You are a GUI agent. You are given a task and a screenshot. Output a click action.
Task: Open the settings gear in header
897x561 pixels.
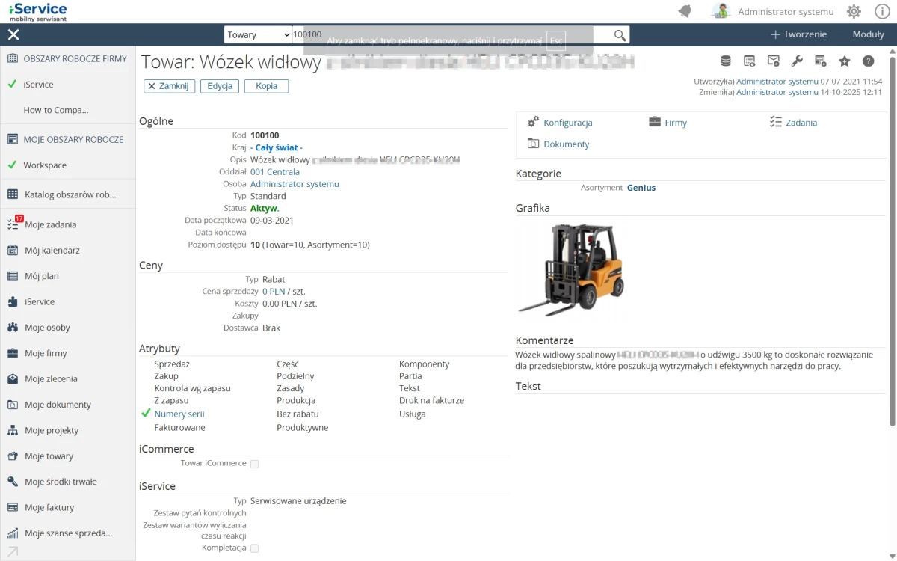click(x=854, y=11)
